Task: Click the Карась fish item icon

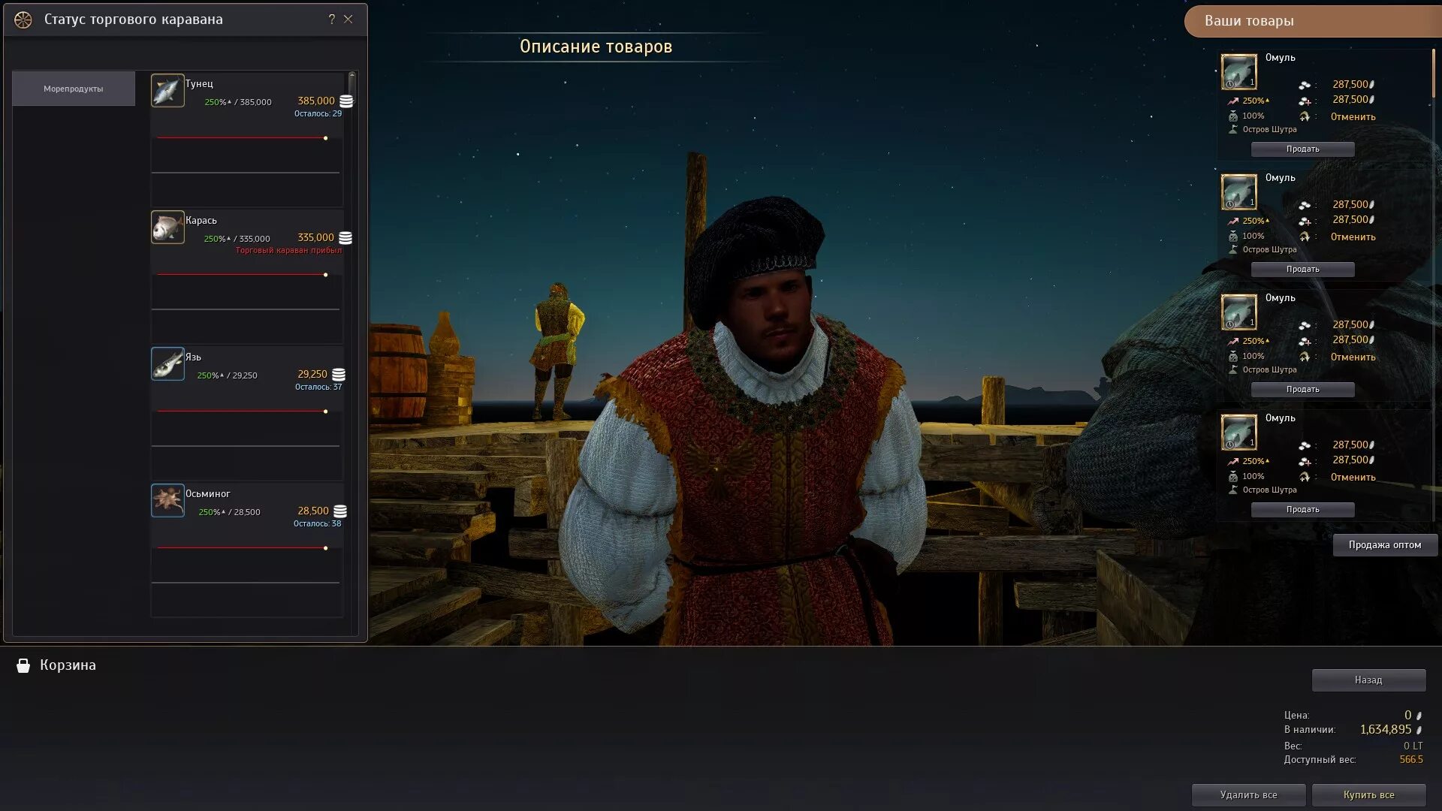Action: tap(167, 227)
